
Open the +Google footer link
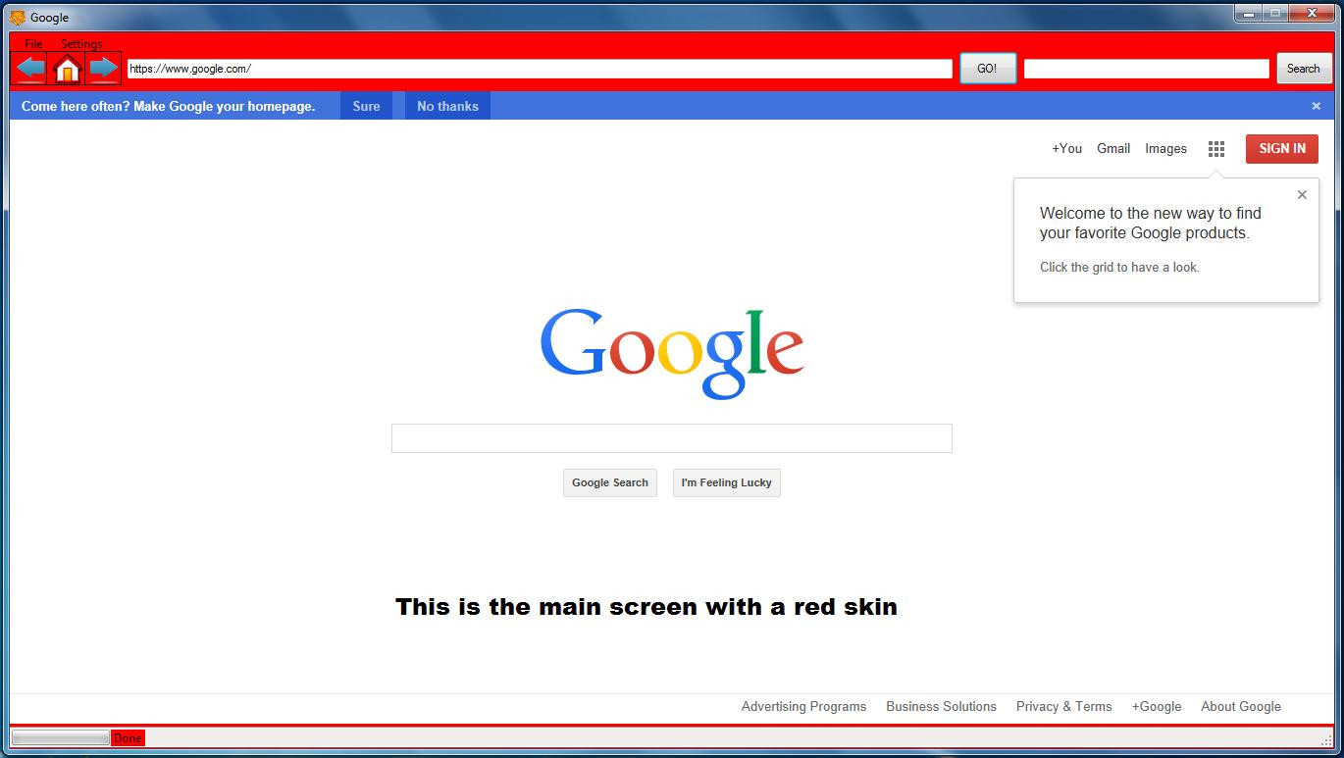tap(1156, 706)
